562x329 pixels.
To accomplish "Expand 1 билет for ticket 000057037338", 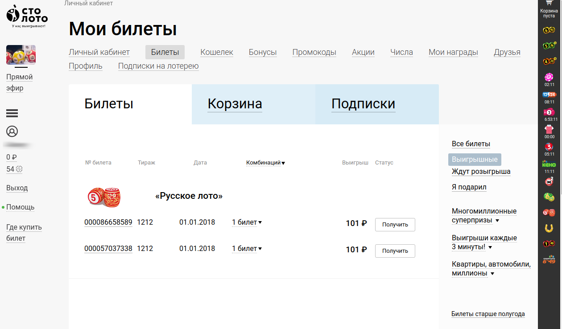I will coord(247,248).
